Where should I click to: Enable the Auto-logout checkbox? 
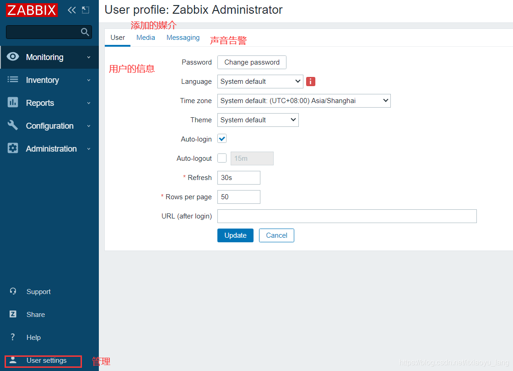[222, 158]
